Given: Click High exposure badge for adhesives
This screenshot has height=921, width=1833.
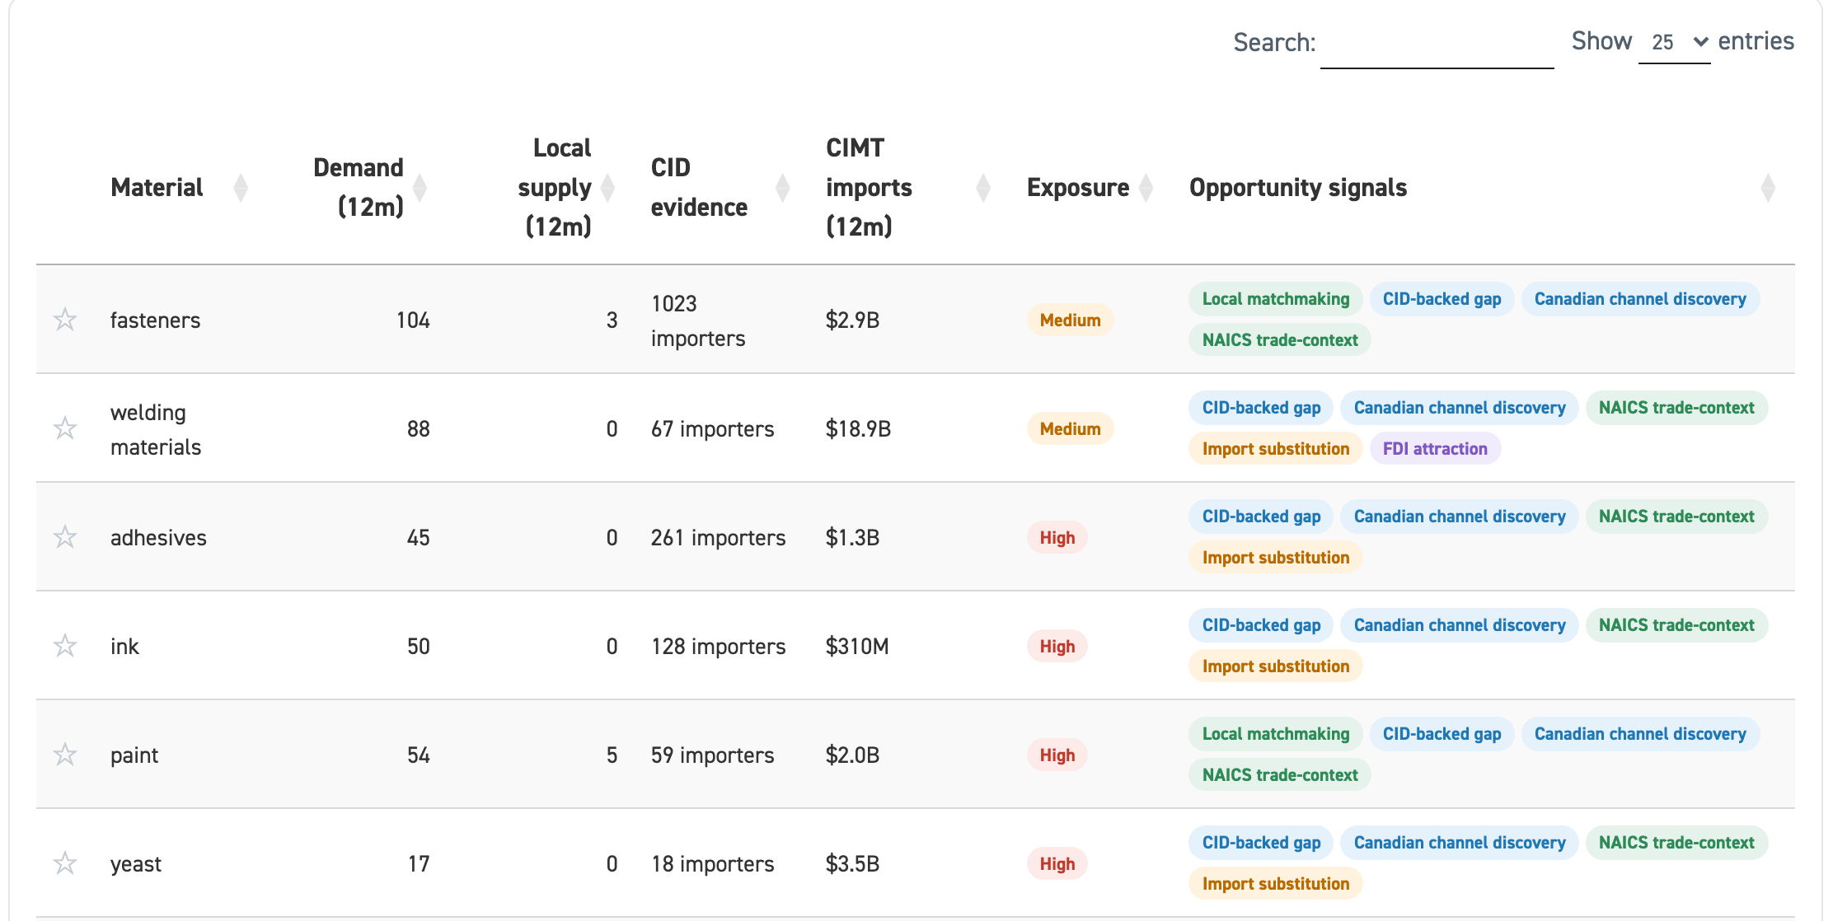Looking at the screenshot, I should pos(1057,538).
